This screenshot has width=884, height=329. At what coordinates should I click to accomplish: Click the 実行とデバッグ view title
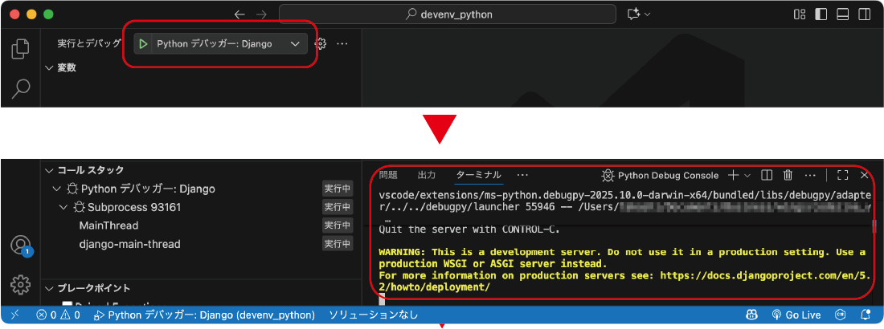[89, 43]
